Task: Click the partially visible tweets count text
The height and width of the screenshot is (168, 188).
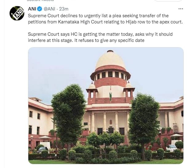Action: click(x=40, y=1)
